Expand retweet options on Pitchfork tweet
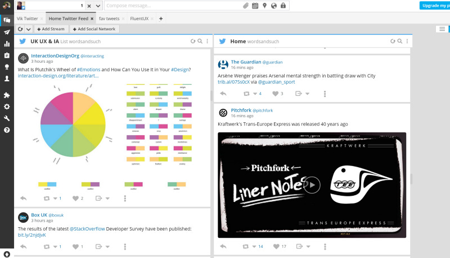 254,246
